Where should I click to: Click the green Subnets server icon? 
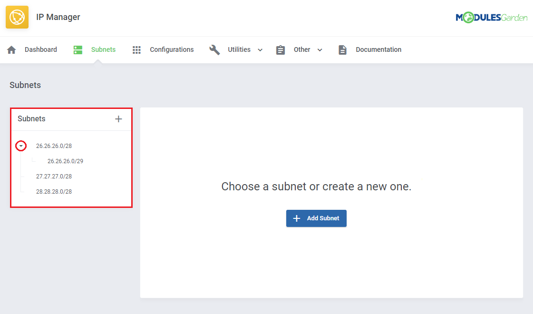click(x=78, y=50)
